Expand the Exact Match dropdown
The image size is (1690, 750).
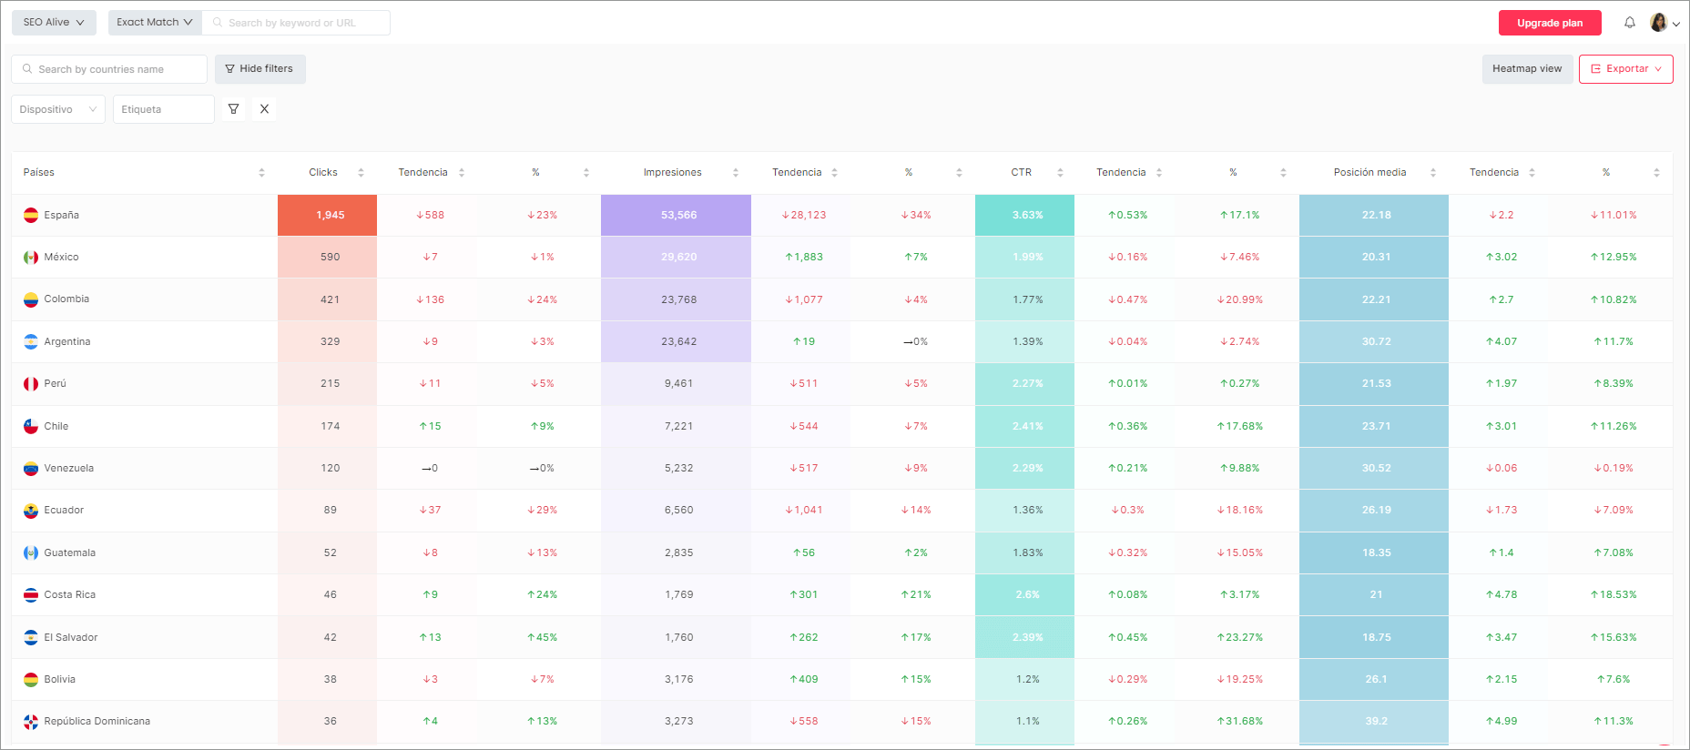[x=155, y=23]
